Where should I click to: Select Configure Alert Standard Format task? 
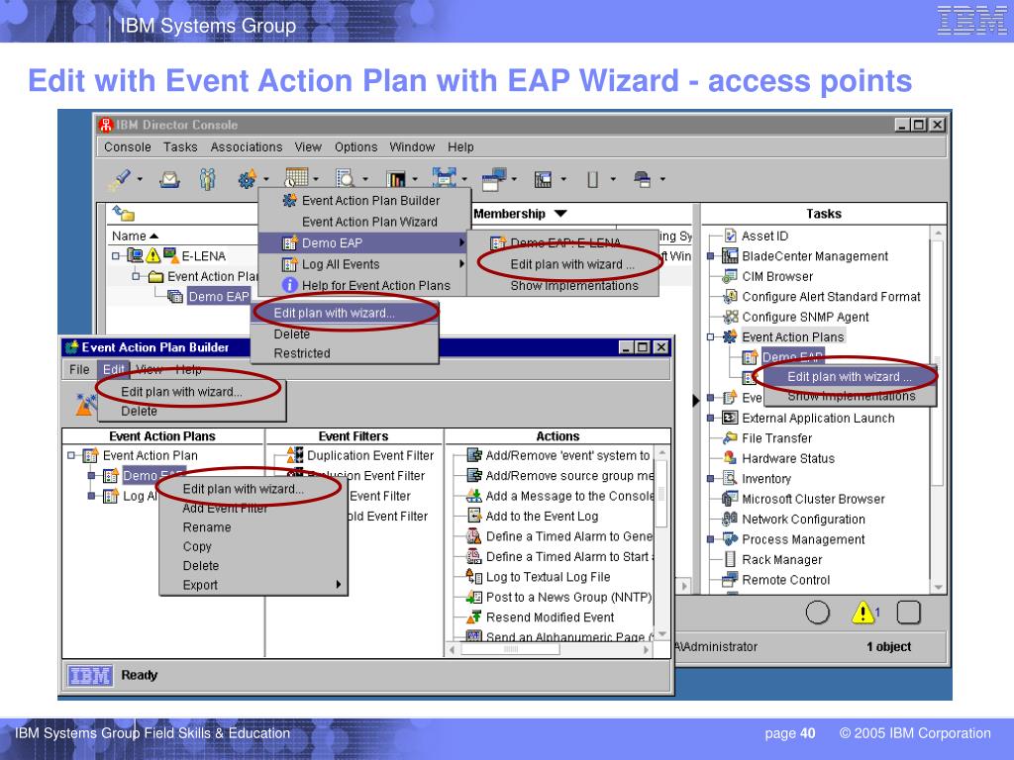[831, 296]
